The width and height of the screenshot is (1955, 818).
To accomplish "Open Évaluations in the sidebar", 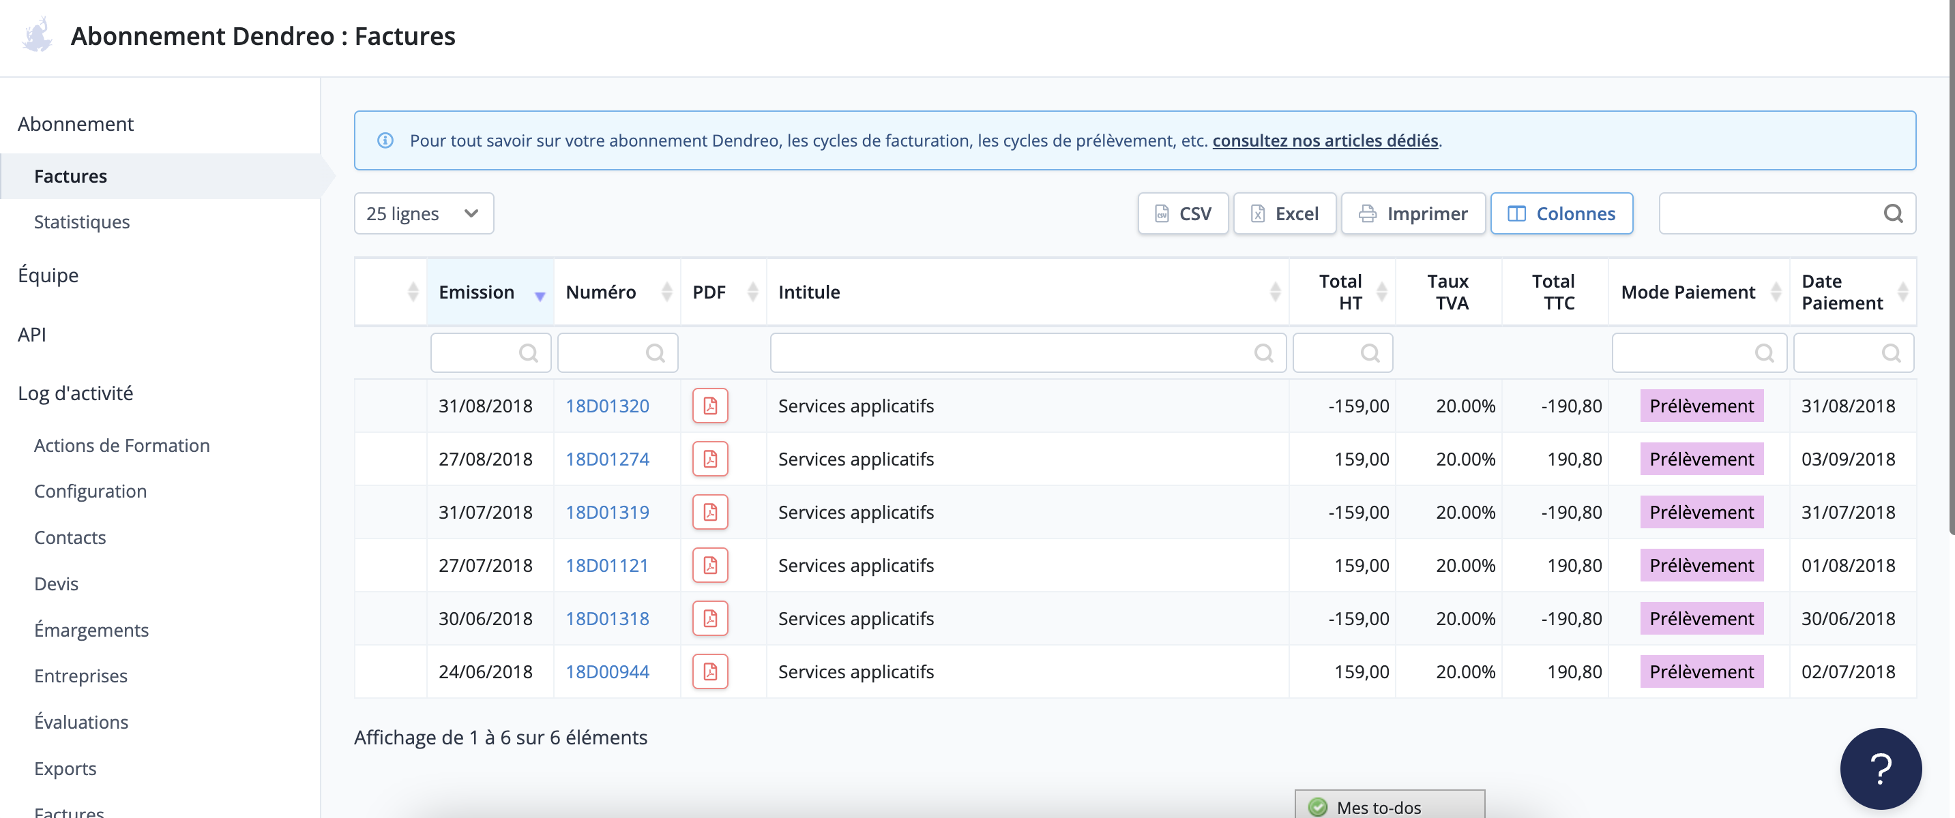I will coord(81,722).
